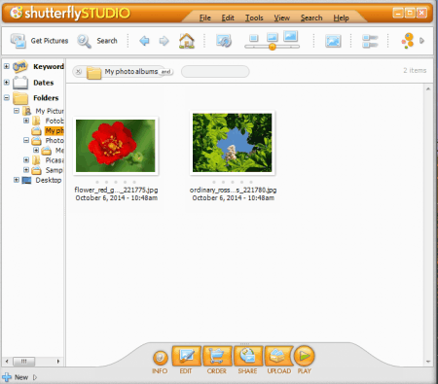Image resolution: width=438 pixels, height=384 pixels.
Task: Switch to details list view icon
Action: 370,41
